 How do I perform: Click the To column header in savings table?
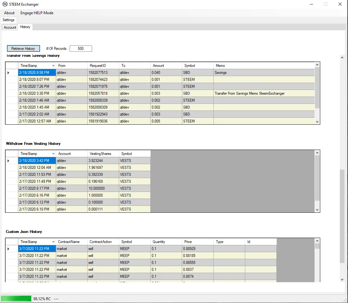(135, 66)
